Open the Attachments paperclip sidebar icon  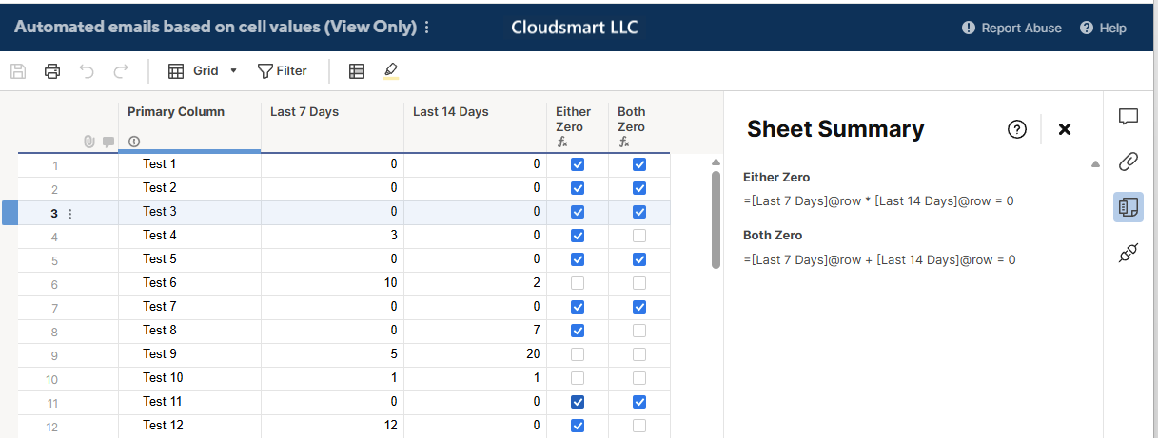click(x=1129, y=162)
